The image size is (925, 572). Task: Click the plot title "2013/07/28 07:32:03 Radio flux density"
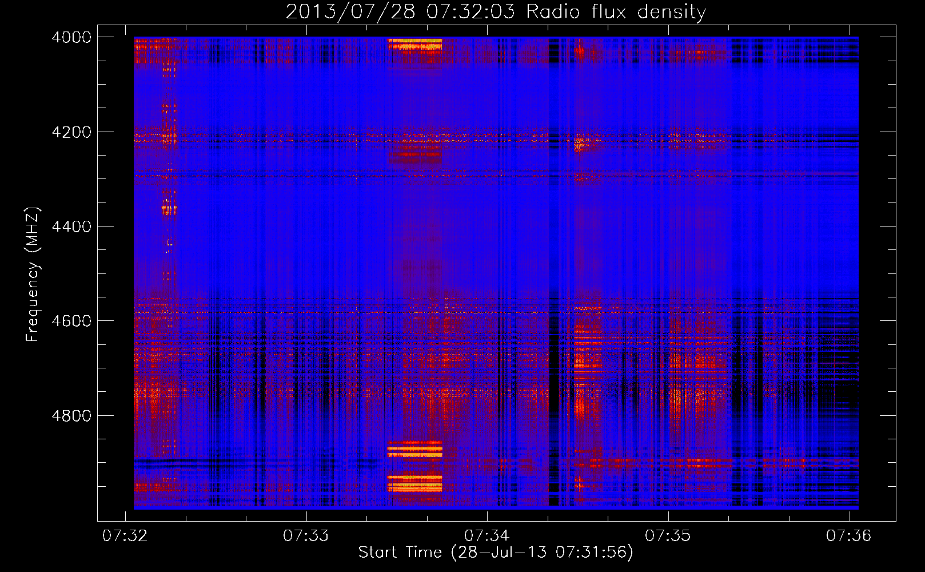496,11
